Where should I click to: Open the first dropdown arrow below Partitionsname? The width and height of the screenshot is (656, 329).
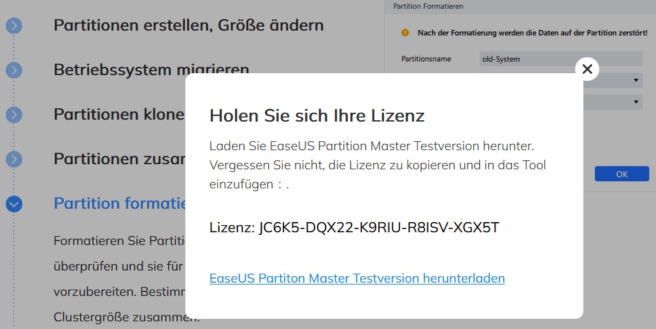pyautogui.click(x=636, y=80)
